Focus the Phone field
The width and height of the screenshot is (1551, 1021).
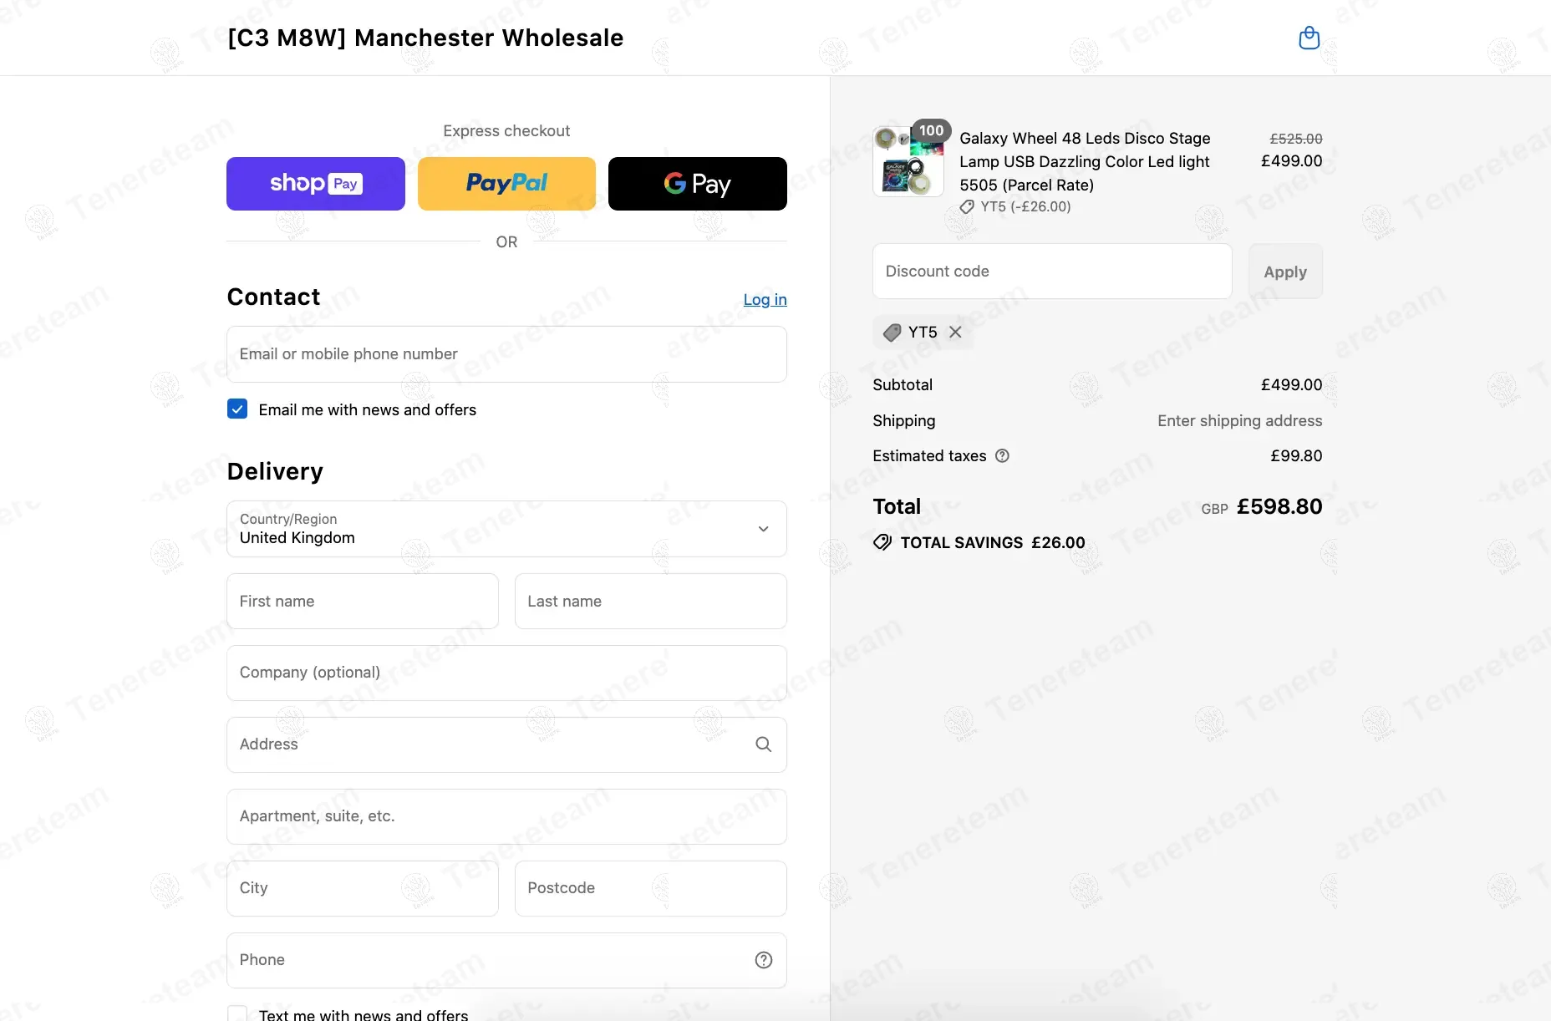[506, 960]
